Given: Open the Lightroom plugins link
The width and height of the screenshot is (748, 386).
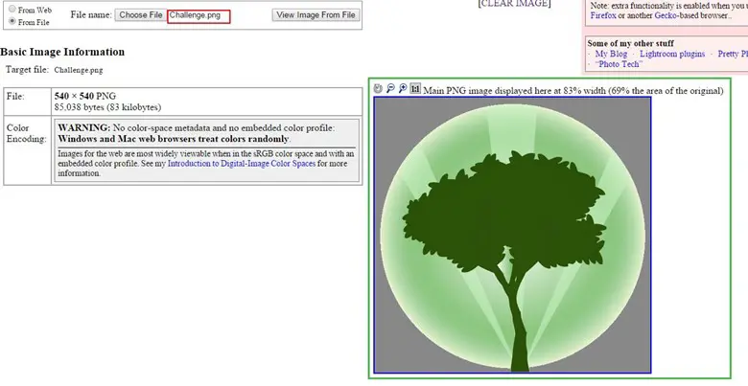Looking at the screenshot, I should [x=670, y=55].
